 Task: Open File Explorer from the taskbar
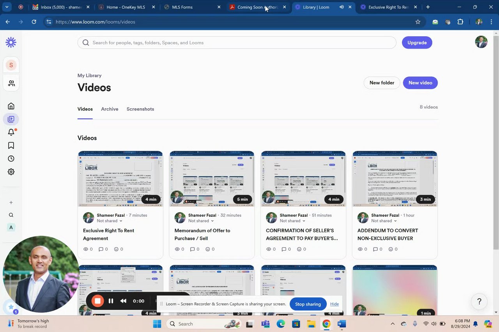pos(311,324)
